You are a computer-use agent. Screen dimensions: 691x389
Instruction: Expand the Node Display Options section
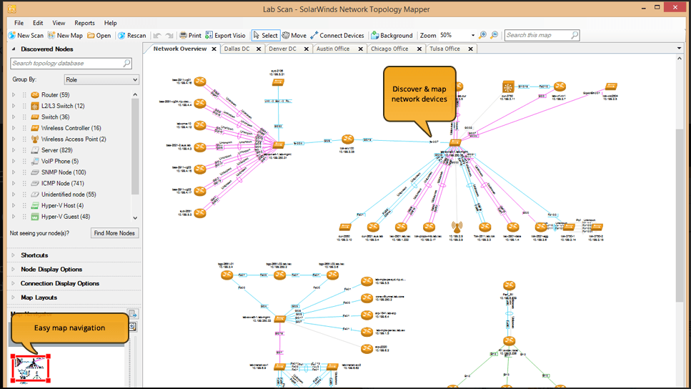[x=51, y=270]
